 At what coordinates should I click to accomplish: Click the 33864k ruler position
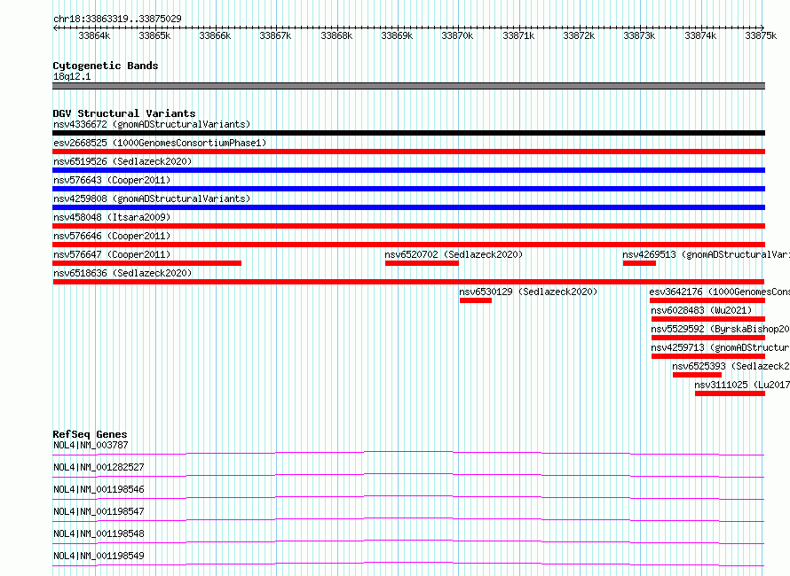[94, 35]
